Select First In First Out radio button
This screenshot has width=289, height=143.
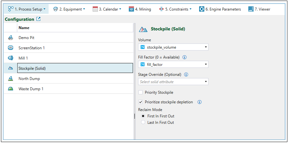pos(143,116)
